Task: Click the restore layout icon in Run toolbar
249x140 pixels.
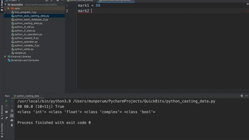Action: click(x=7, y=112)
